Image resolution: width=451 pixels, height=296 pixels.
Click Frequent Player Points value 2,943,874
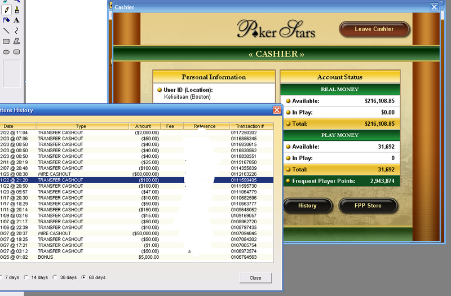tap(382, 181)
